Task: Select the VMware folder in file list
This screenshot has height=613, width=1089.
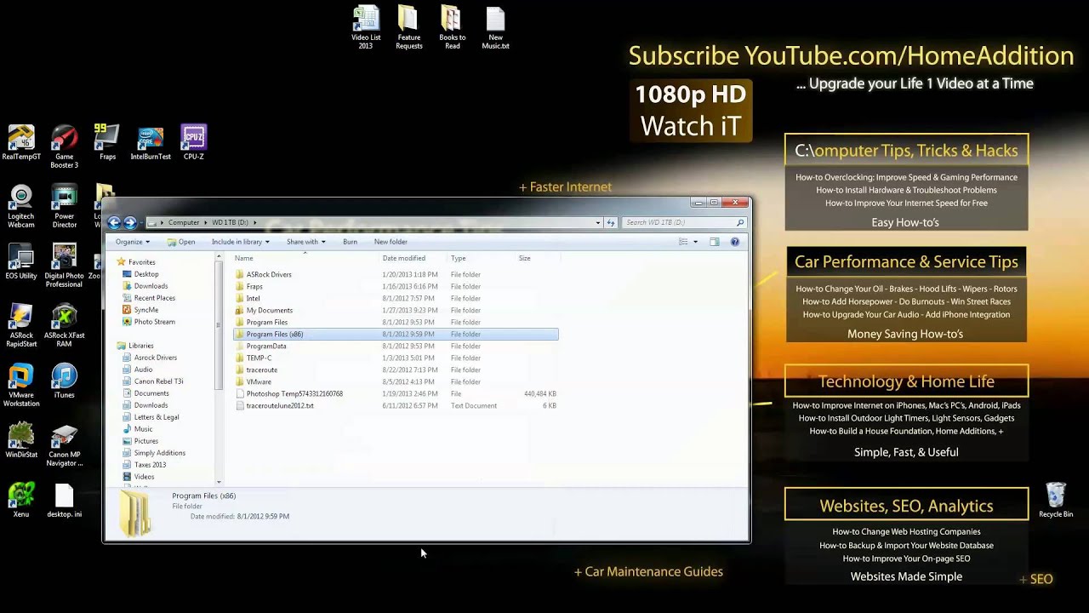Action: (x=396, y=381)
